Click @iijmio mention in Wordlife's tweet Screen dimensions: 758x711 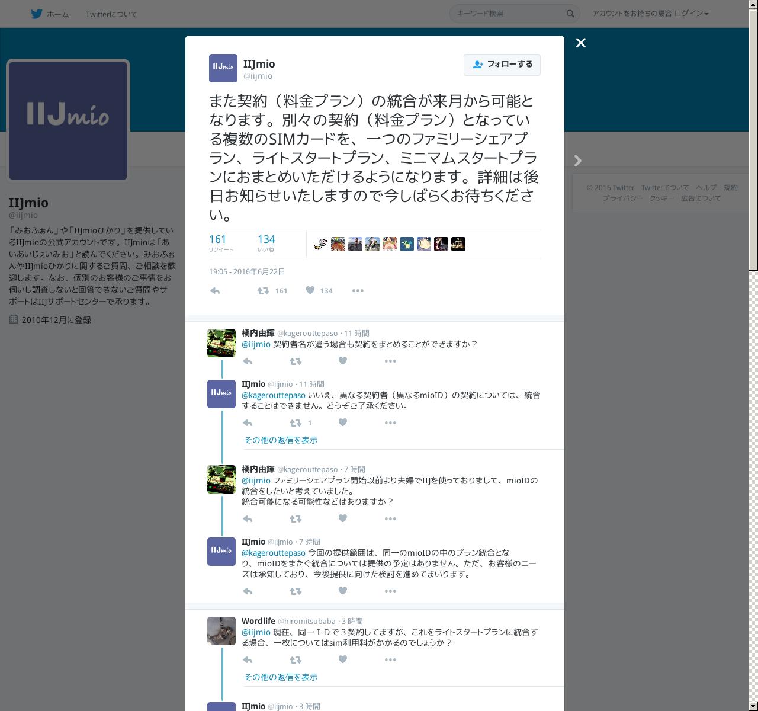(x=256, y=632)
